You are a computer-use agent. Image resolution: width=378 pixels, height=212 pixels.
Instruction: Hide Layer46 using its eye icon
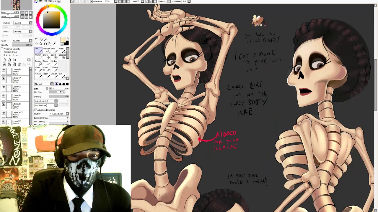(4, 96)
